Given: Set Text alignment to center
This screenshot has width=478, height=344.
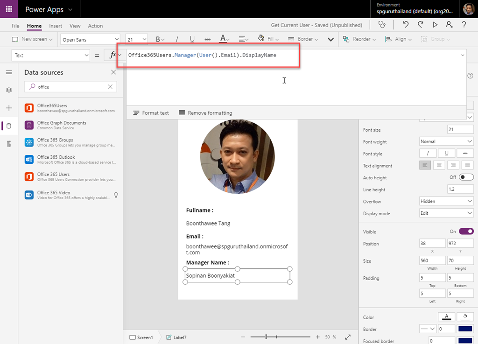Looking at the screenshot, I should click(x=439, y=165).
